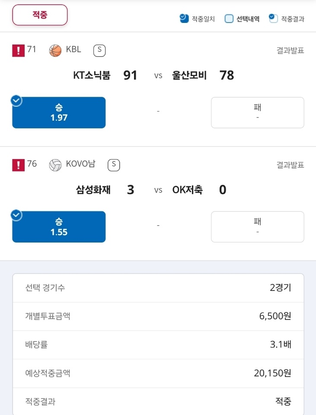The height and width of the screenshot is (415, 316).
Task: Click the 배당률 3.1배 row
Action: [x=158, y=345]
